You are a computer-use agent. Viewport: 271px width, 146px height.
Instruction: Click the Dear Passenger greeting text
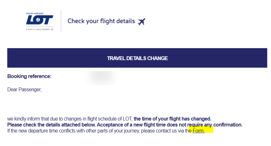pyautogui.click(x=24, y=90)
